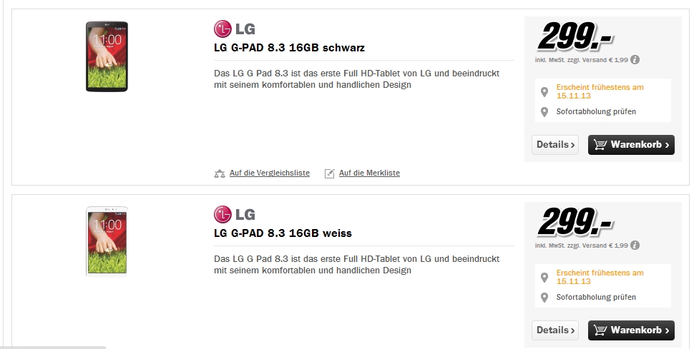Click location pin beside Sofortabholung prüfen, black G-PAD
Image resolution: width=694 pixels, height=349 pixels.
tap(544, 112)
